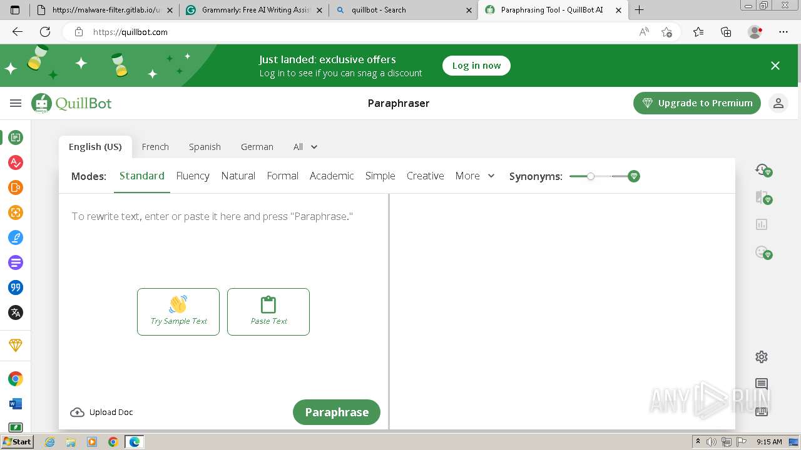Expand the More modes dropdown
Screen dimensions: 801x450
point(475,176)
